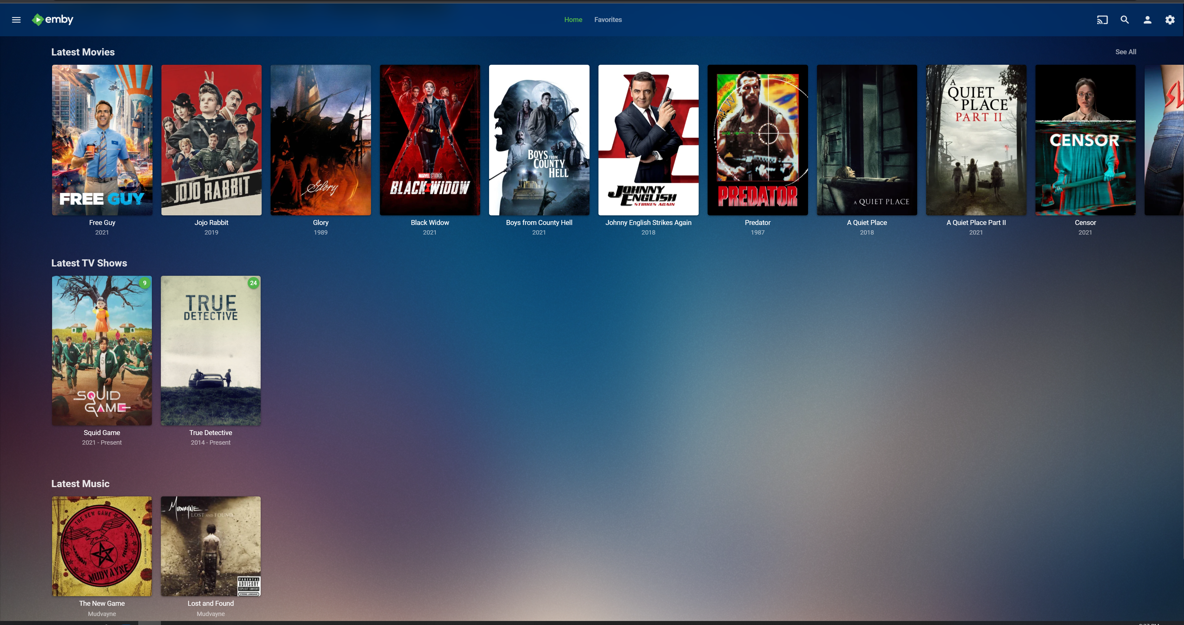The image size is (1184, 625).
Task: Open the user profile icon
Action: pos(1147,20)
